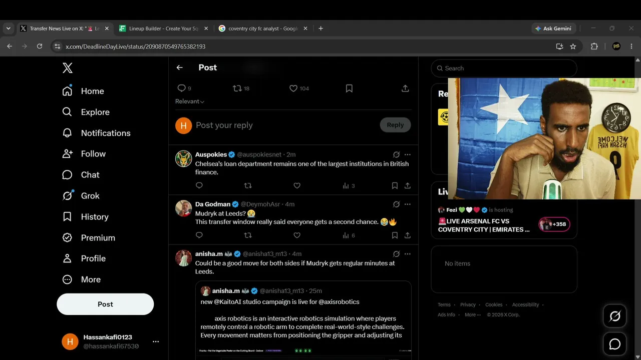The width and height of the screenshot is (641, 360).
Task: Open the floating Grok button
Action: point(615,316)
